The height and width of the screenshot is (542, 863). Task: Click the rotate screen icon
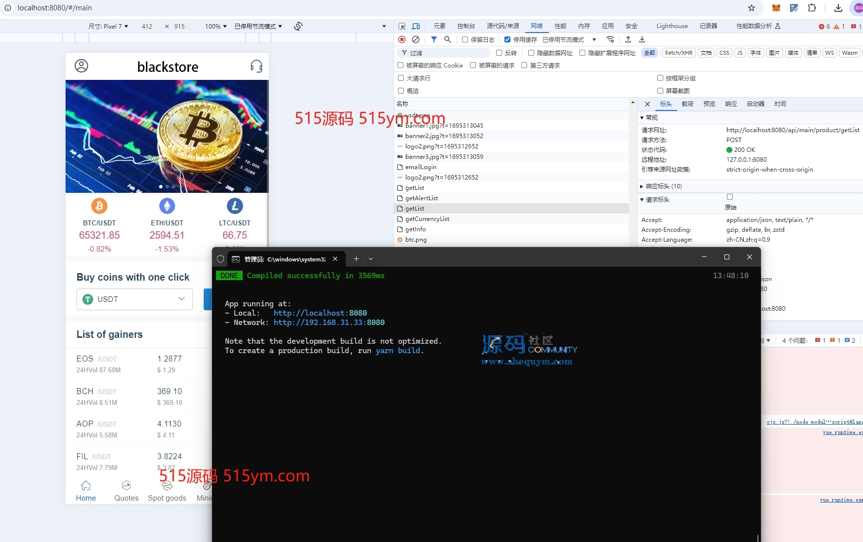point(298,26)
